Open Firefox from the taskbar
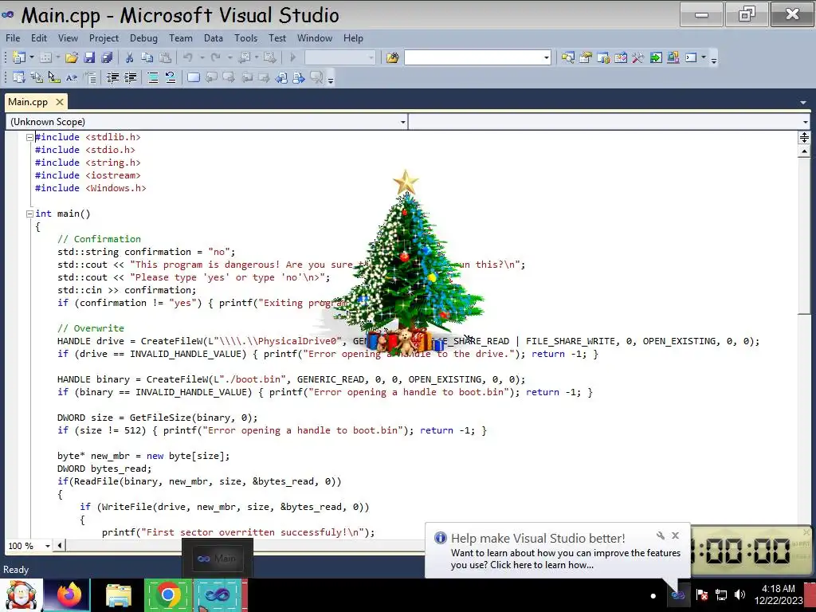Viewport: 816px width, 612px height. tap(69, 594)
